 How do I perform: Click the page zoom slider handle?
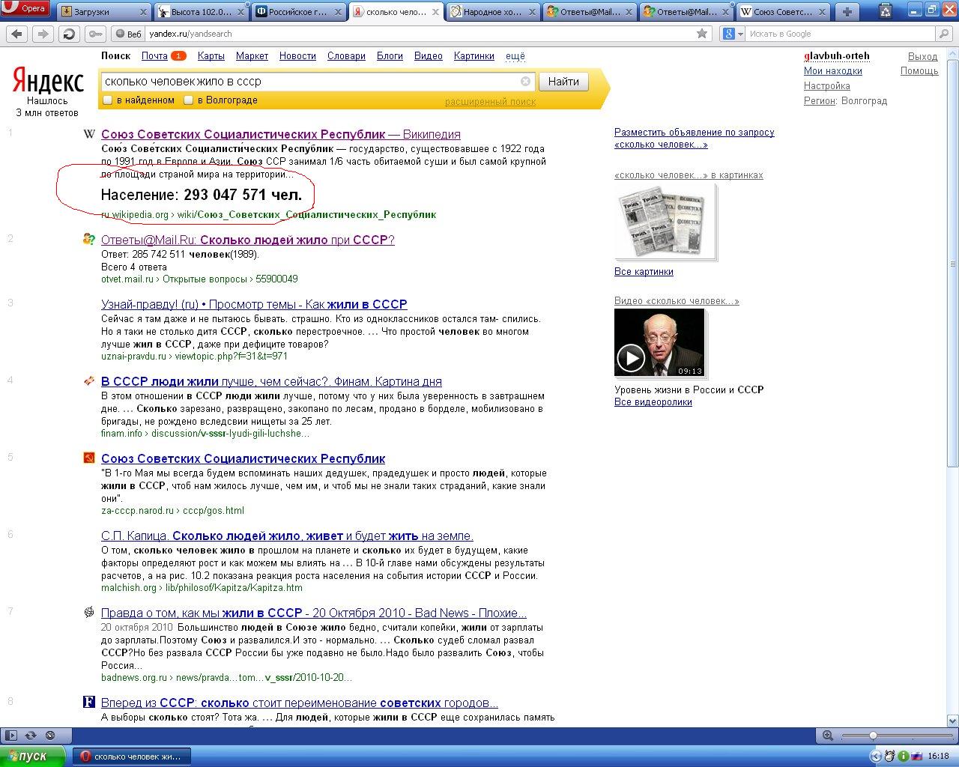coord(873,736)
